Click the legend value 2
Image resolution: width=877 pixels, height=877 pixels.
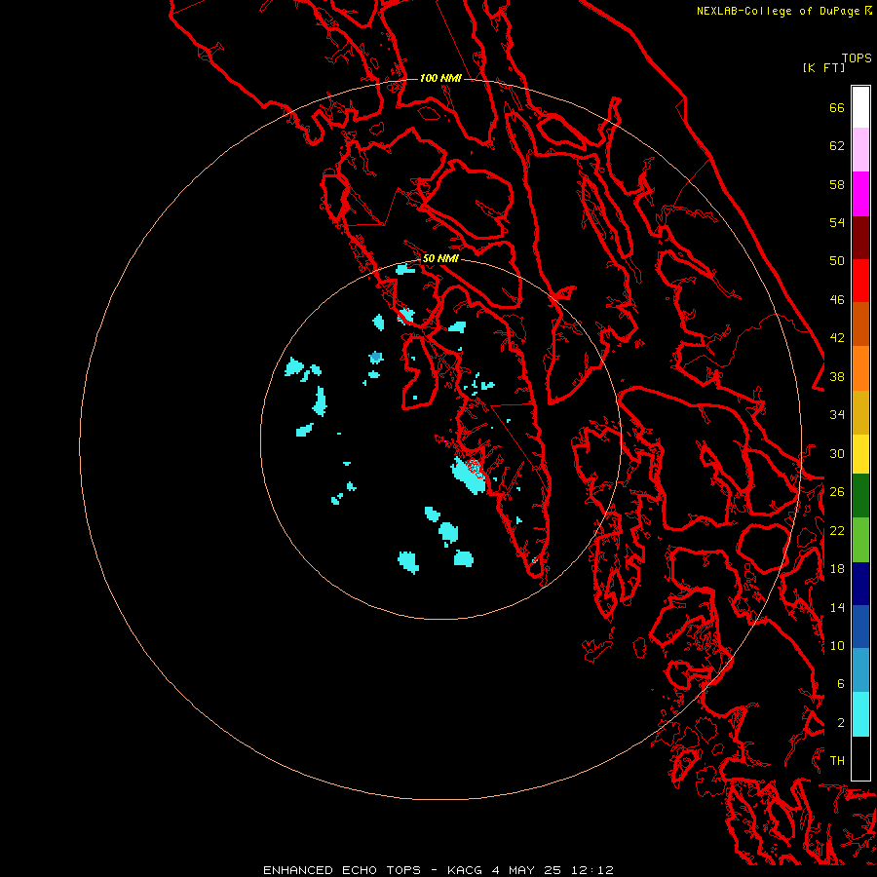click(841, 723)
